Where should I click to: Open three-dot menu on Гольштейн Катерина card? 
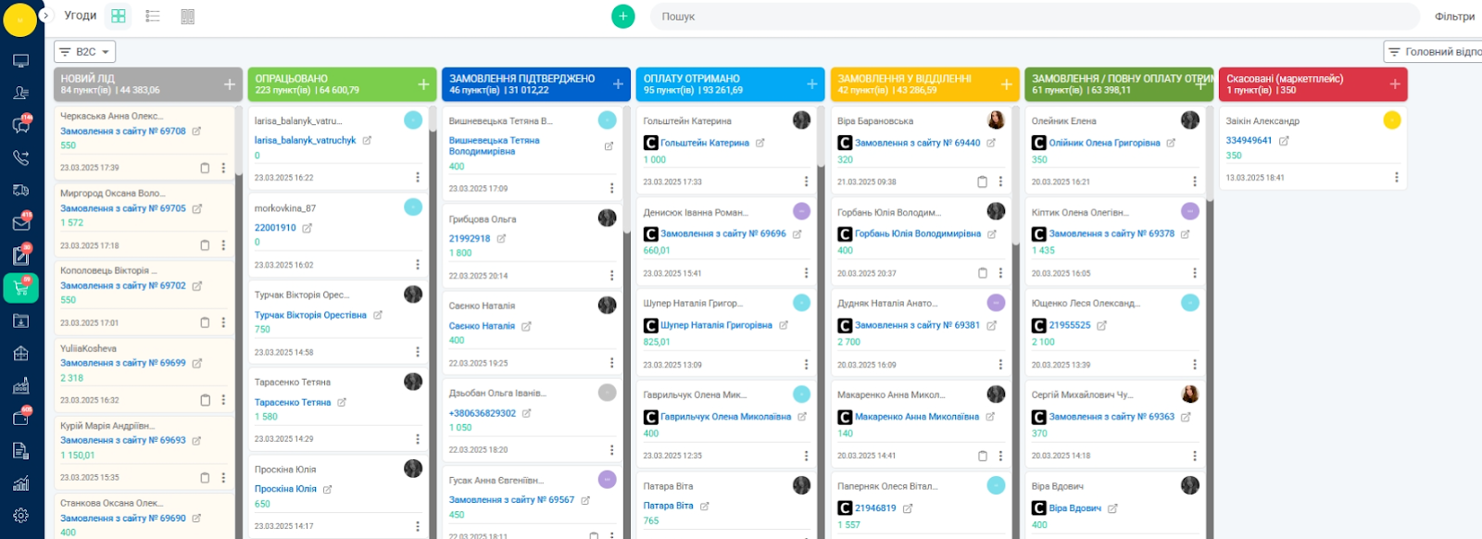point(806,182)
